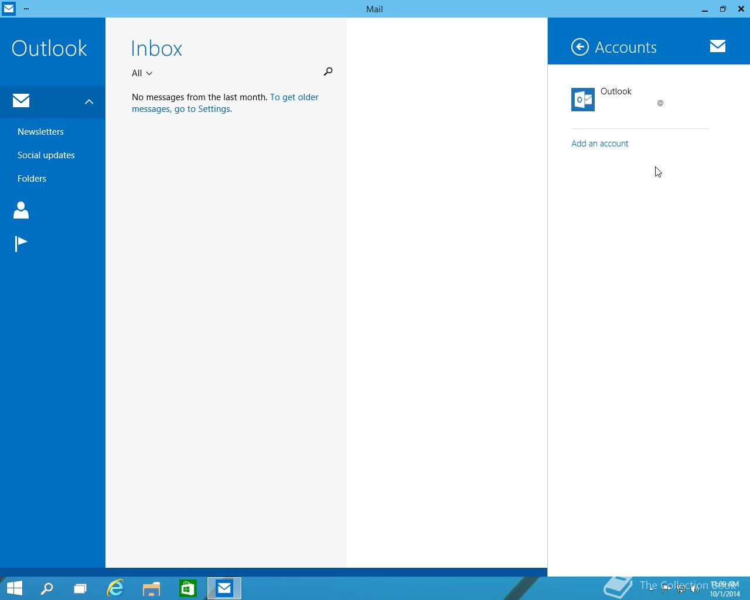750x600 pixels.
Task: Click the Mail envelope icon in Accounts header
Action: (718, 46)
